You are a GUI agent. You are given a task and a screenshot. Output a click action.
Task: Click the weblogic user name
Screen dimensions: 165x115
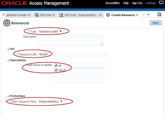coord(151,3)
